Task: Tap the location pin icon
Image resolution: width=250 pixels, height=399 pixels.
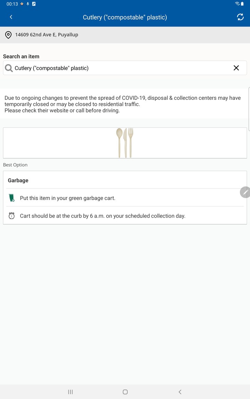Action: [8, 35]
